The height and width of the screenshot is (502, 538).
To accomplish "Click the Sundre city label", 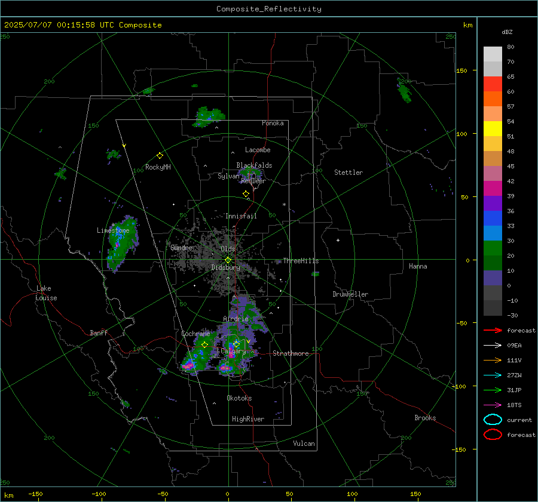I will 181,247.
